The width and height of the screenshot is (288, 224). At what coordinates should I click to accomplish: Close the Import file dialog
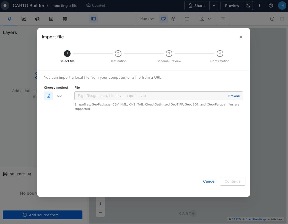click(x=241, y=37)
